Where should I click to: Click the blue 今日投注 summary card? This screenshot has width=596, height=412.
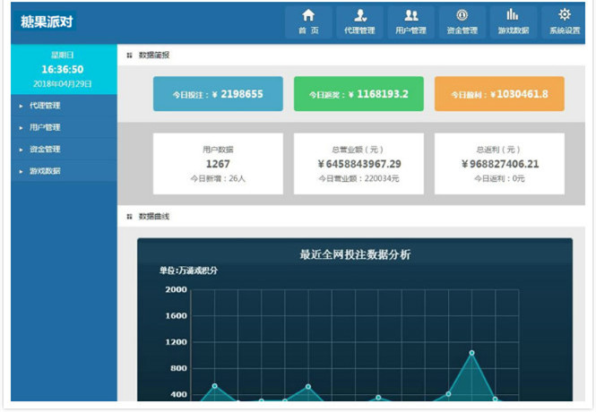coord(218,94)
